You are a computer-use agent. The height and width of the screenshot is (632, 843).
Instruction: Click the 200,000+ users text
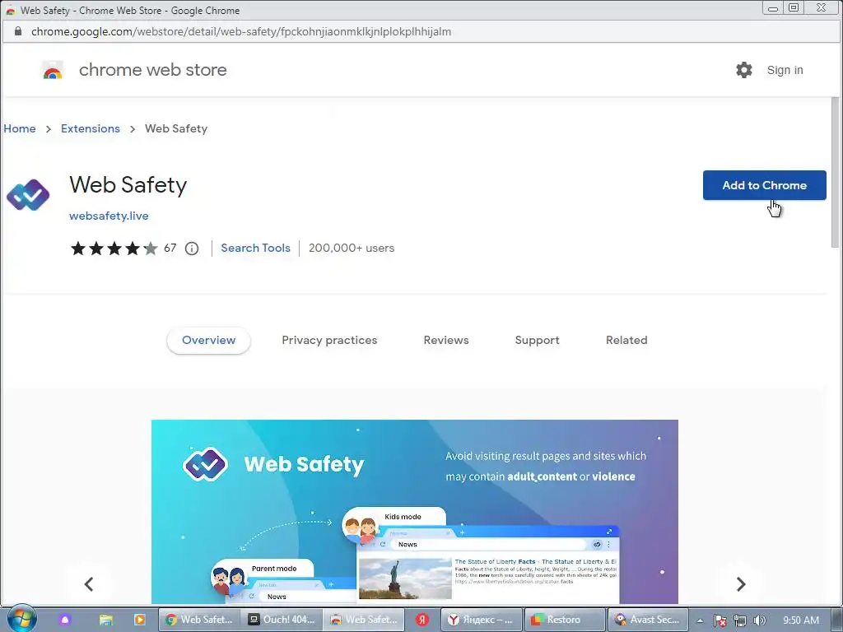point(352,248)
